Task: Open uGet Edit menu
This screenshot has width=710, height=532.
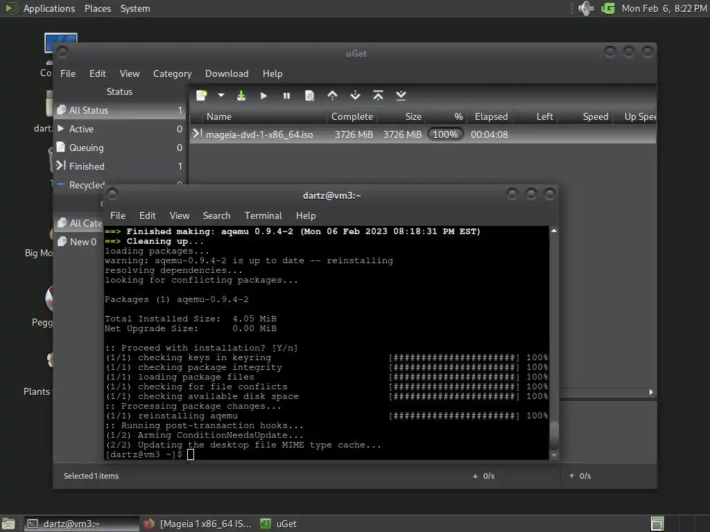Action: pos(97,73)
